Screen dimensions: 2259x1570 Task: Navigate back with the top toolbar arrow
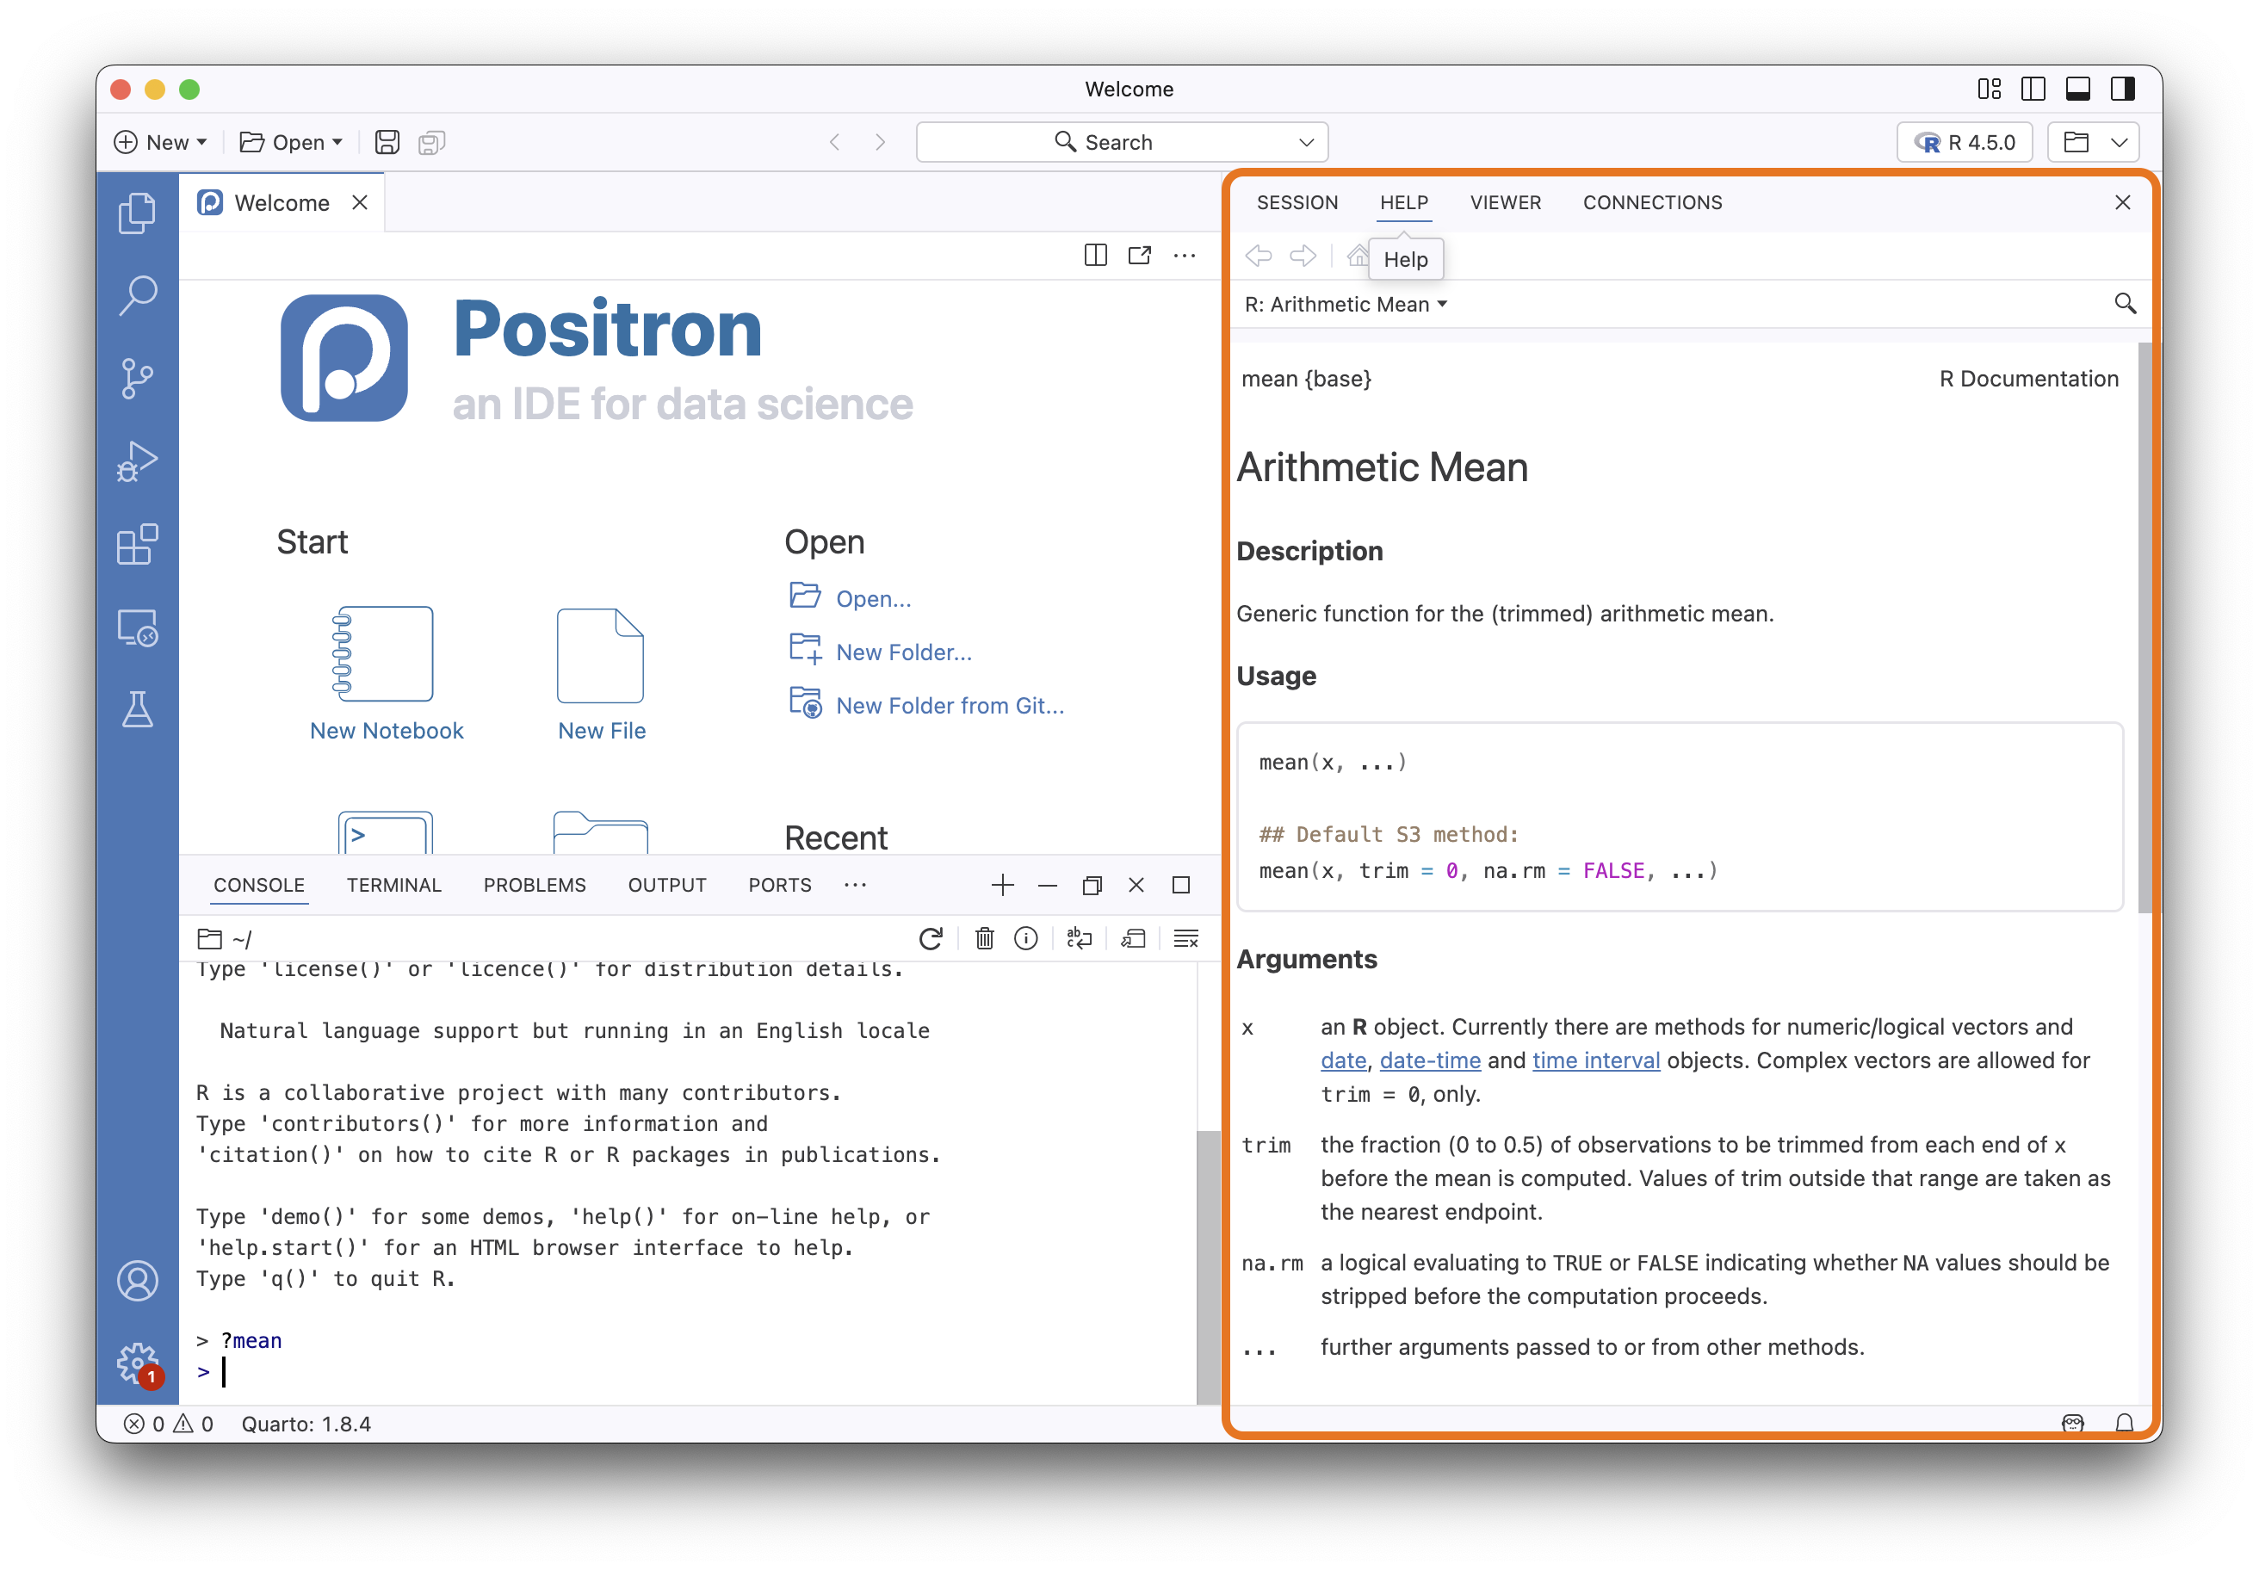coord(834,143)
